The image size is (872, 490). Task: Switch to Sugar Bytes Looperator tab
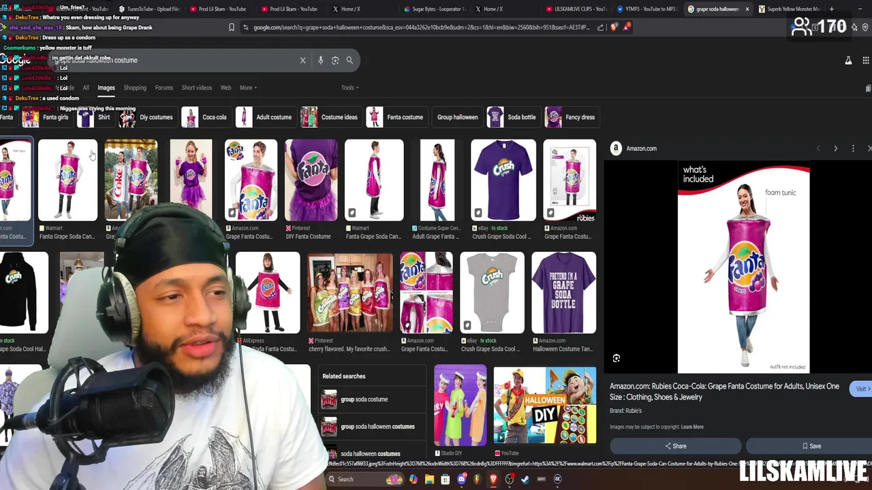pyautogui.click(x=433, y=9)
